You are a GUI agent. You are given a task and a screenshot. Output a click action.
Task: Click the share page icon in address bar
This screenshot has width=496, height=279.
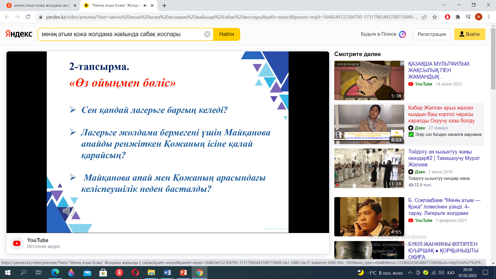pos(424,17)
